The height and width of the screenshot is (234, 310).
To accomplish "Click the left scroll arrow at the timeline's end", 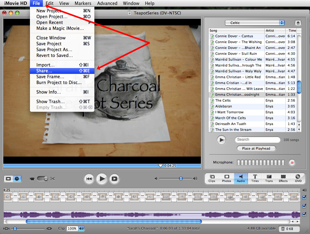I will tap(292, 222).
